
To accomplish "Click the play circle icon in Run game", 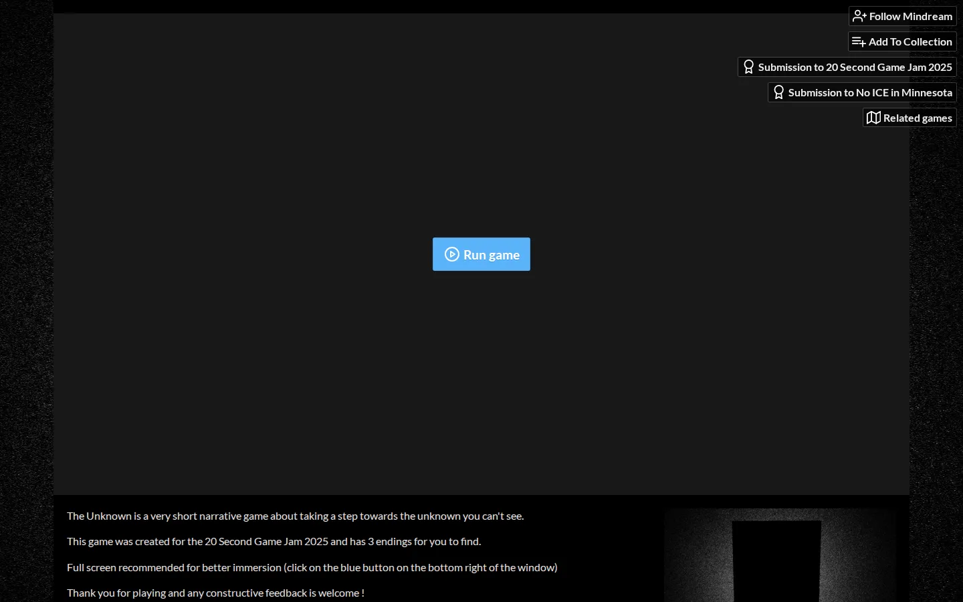I will click(x=452, y=254).
